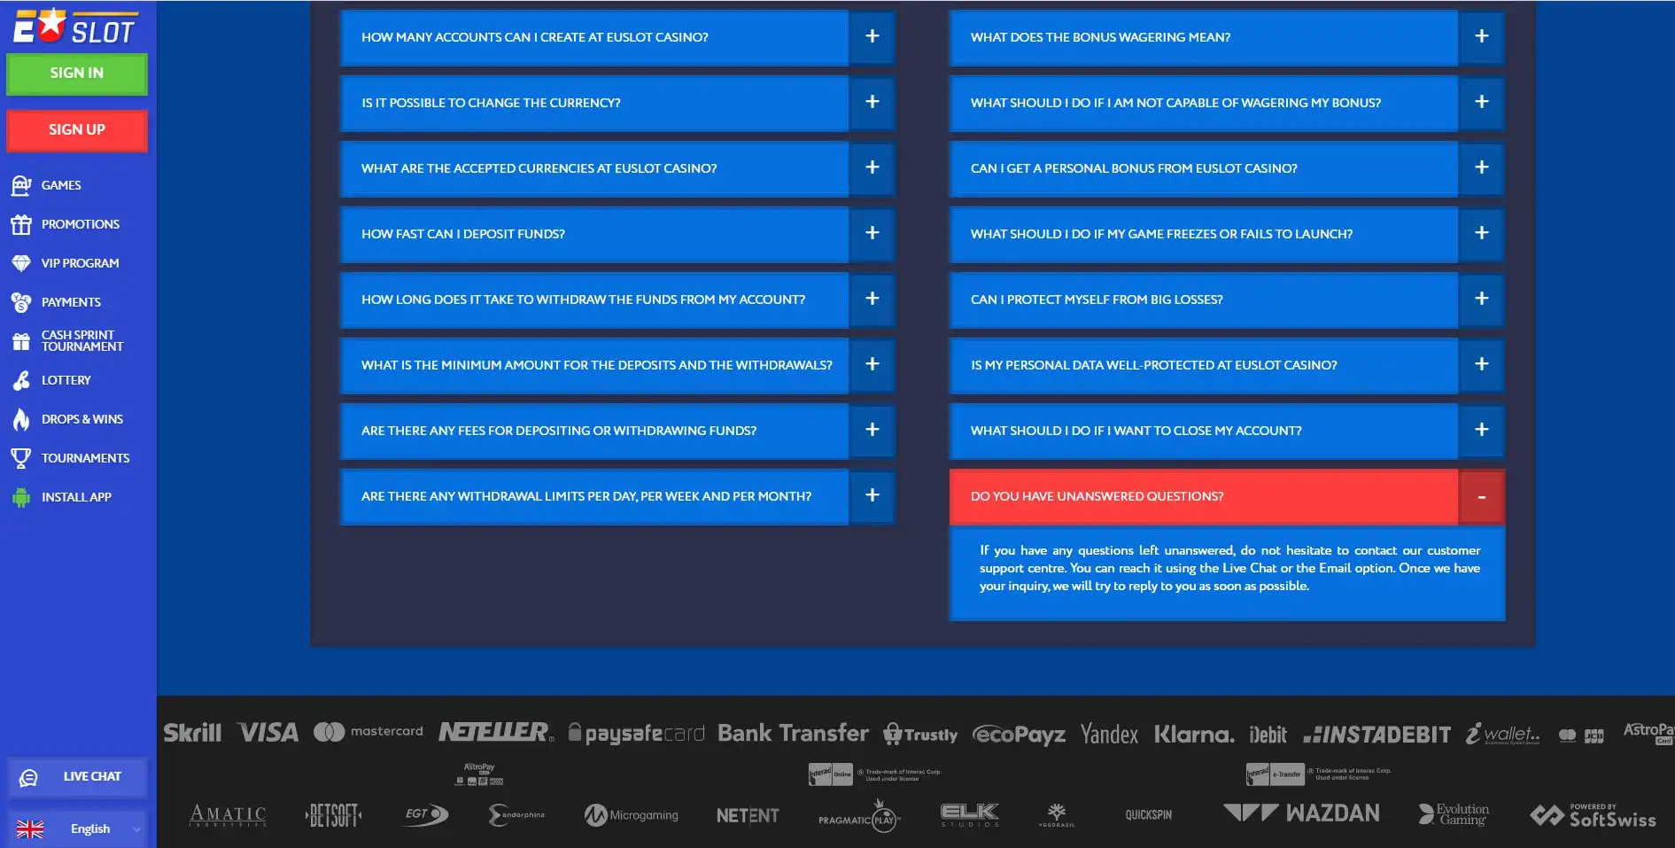Click the Promotions gift box icon

(x=21, y=224)
